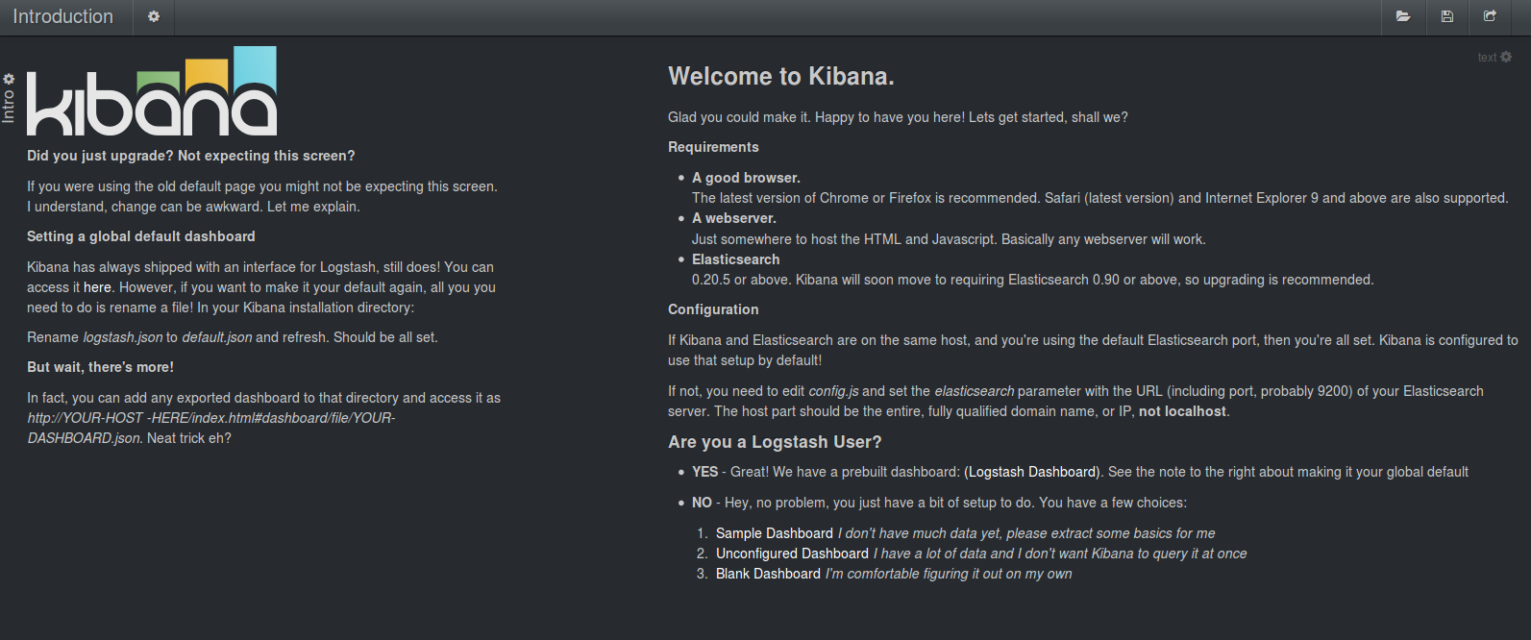Click the yellow bar in Kibana logo
1531x640 pixels.
[207, 72]
